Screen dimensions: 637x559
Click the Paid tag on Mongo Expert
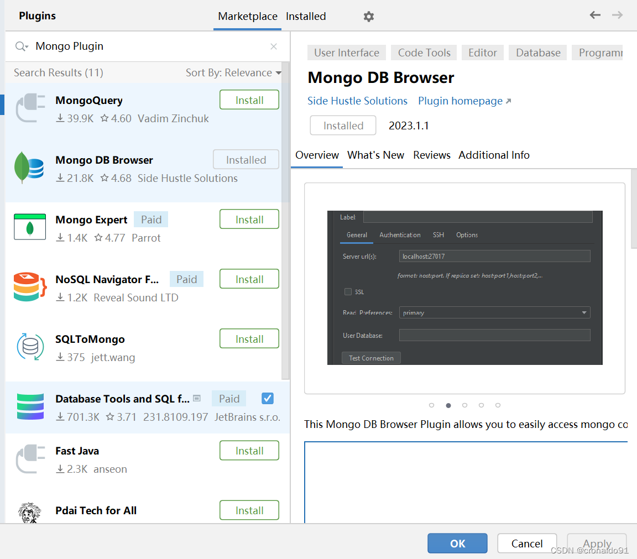[151, 220]
